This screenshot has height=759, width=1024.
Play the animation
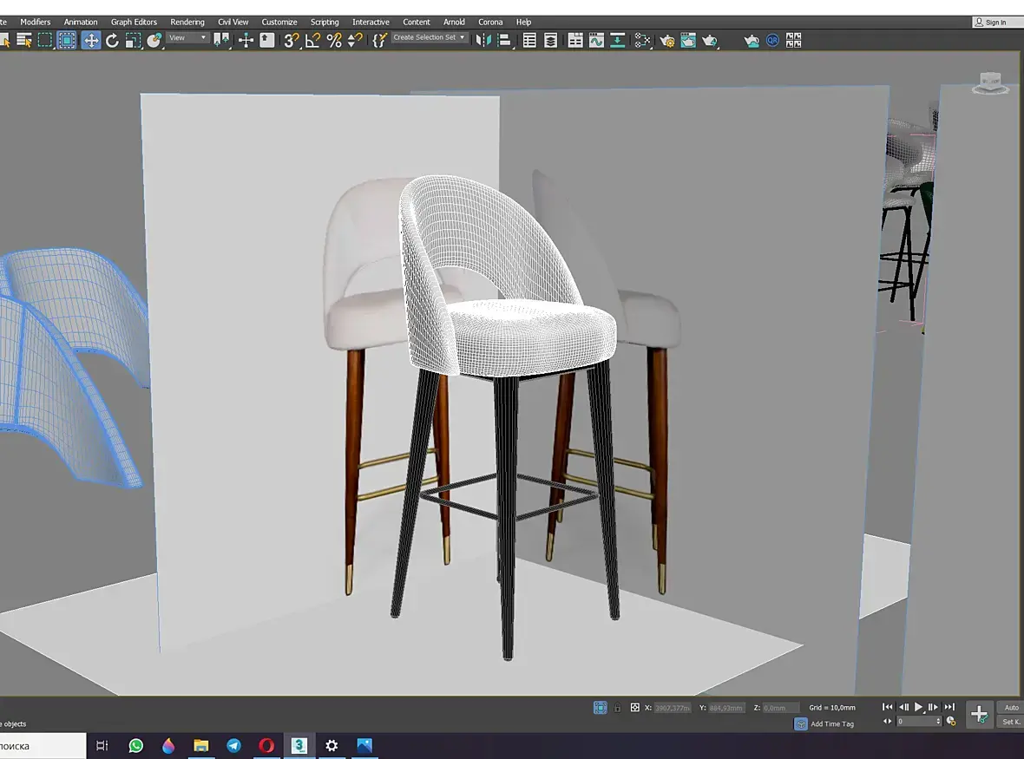click(x=918, y=707)
